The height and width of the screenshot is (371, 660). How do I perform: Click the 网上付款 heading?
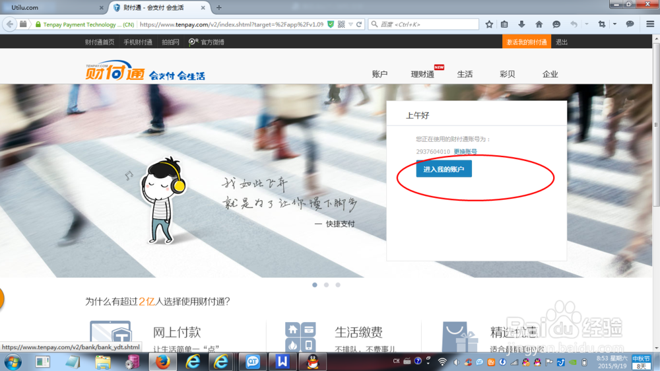[177, 332]
